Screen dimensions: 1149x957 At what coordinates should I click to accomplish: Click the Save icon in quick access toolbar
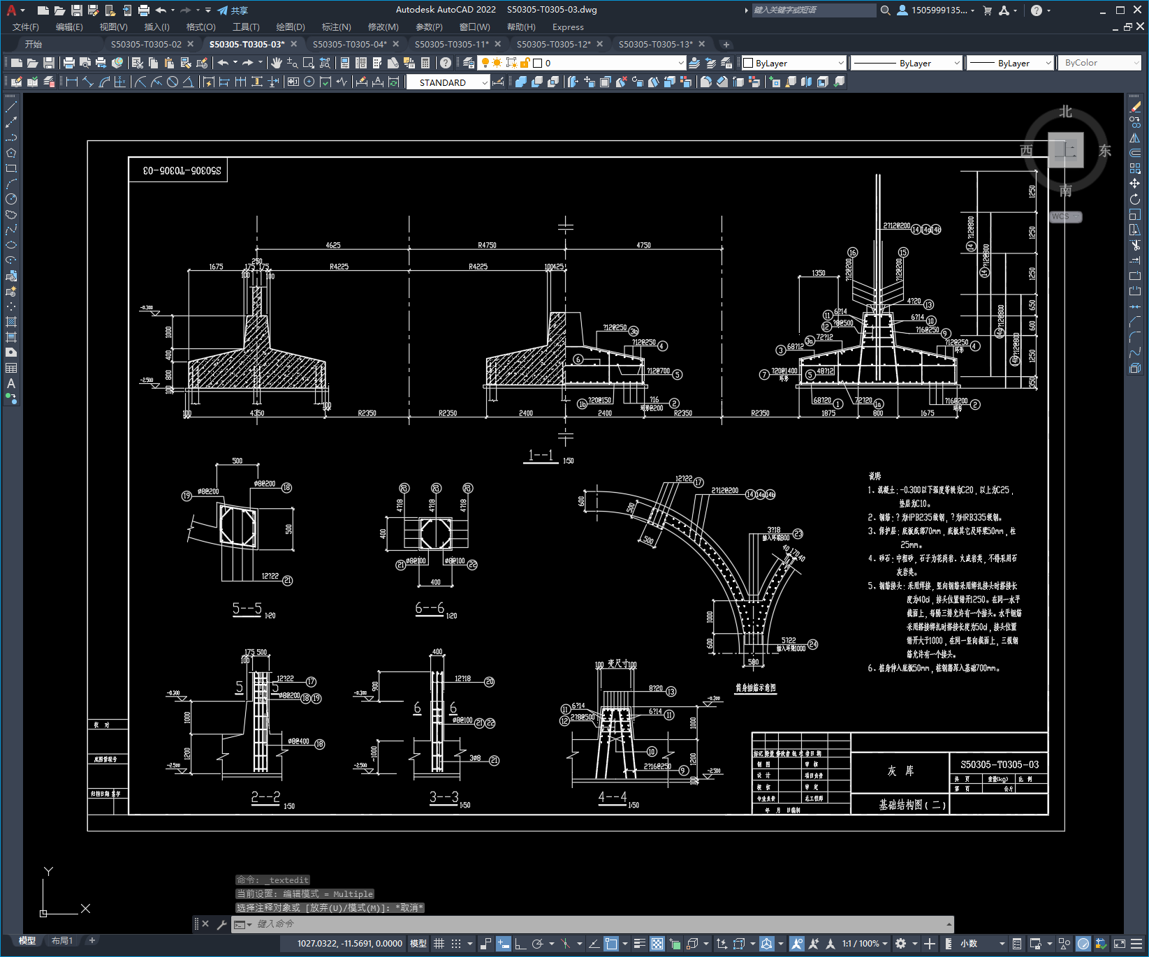77,10
